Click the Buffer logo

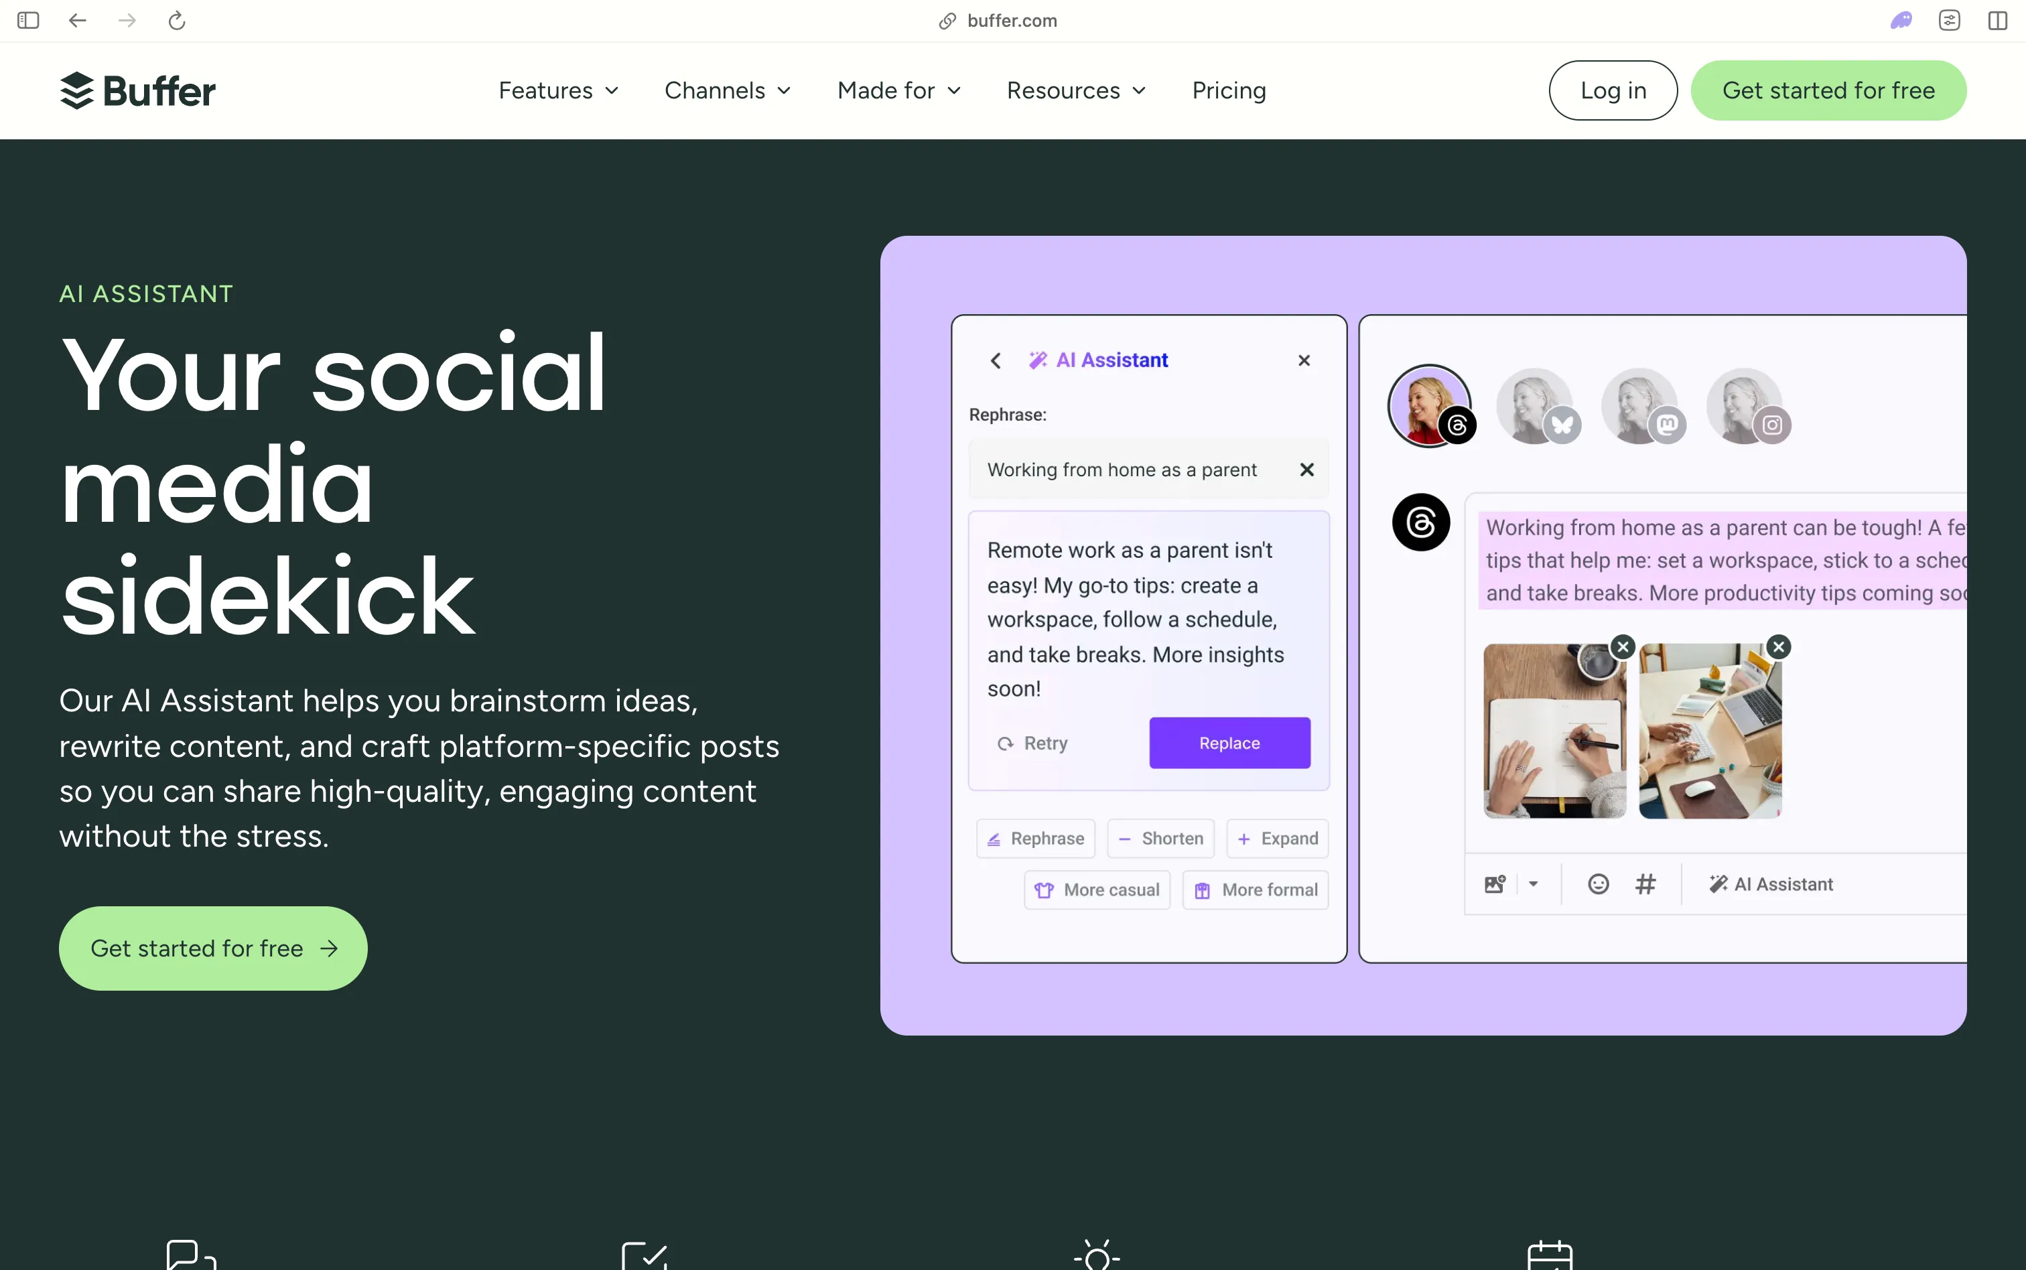(x=138, y=90)
